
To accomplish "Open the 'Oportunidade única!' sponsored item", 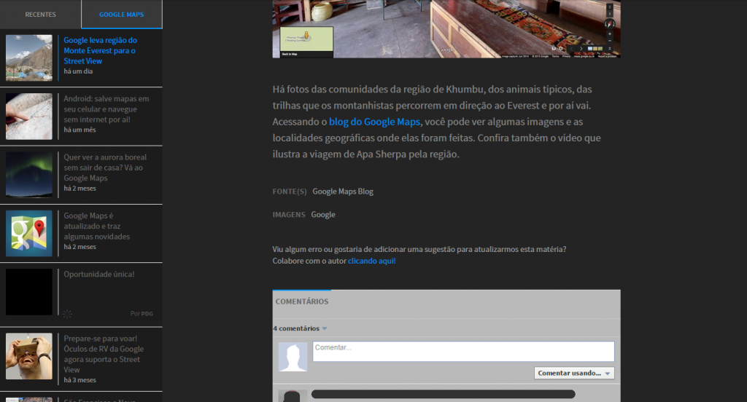I will pos(99,274).
